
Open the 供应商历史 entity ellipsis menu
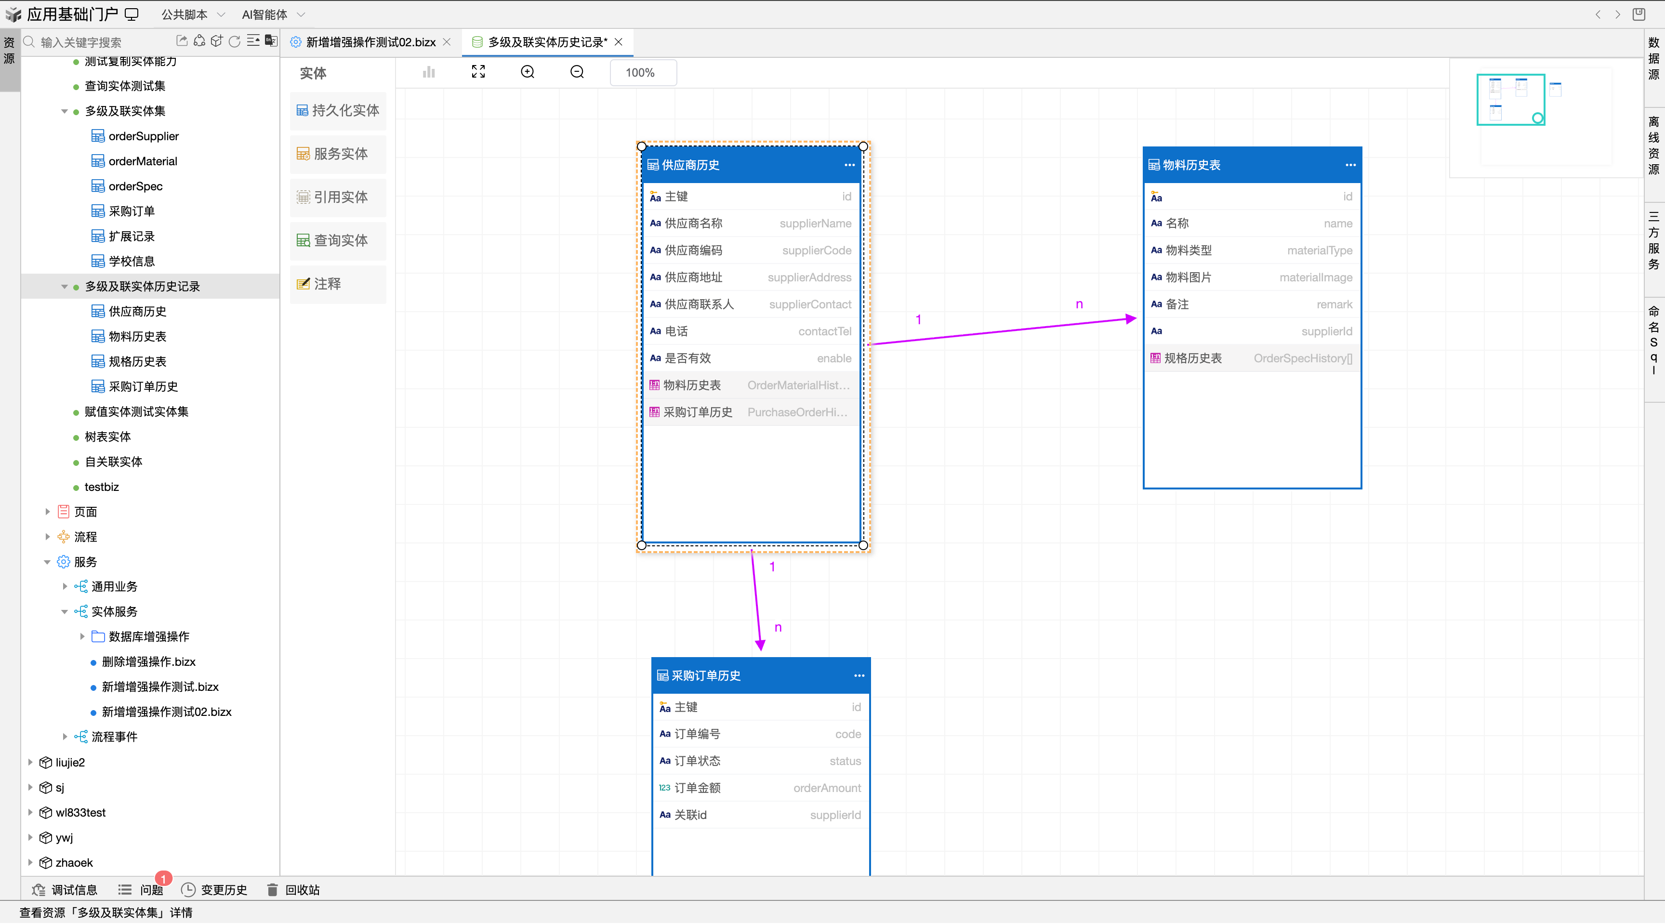tap(849, 165)
